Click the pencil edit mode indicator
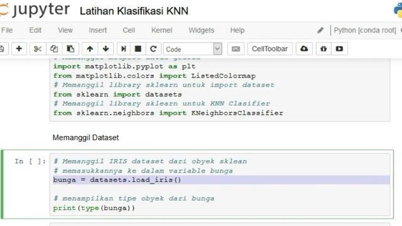 pyautogui.click(x=320, y=30)
